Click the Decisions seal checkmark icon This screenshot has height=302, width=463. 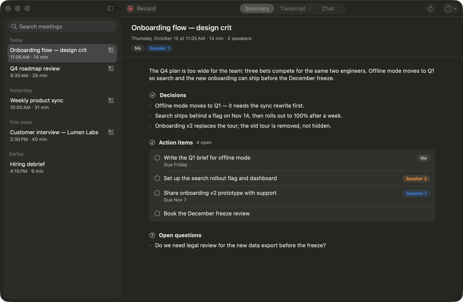153,95
